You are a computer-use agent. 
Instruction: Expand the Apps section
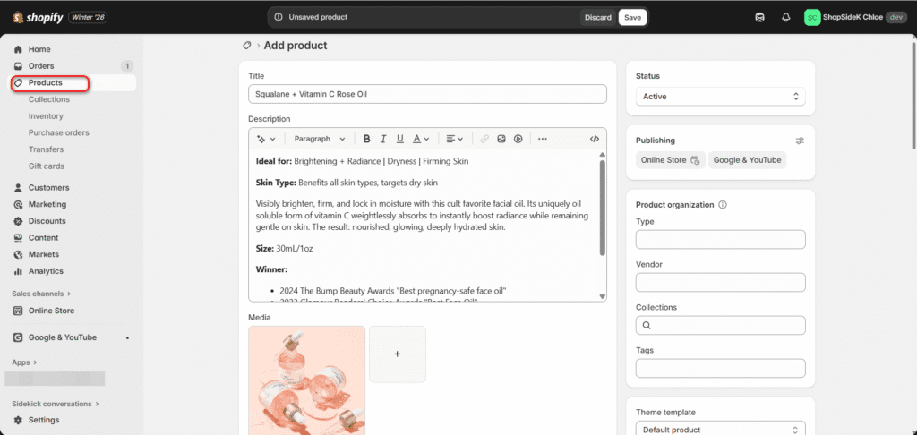coord(24,362)
